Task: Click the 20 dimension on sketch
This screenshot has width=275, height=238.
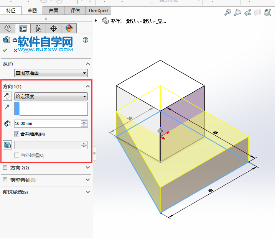Action: coord(130,118)
